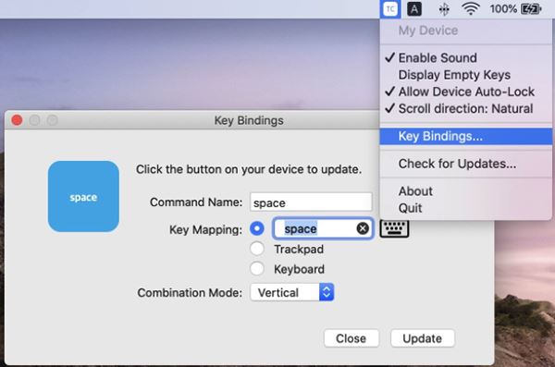555x367 pixels.
Task: Select the Trackpad radio button
Action: coord(257,249)
